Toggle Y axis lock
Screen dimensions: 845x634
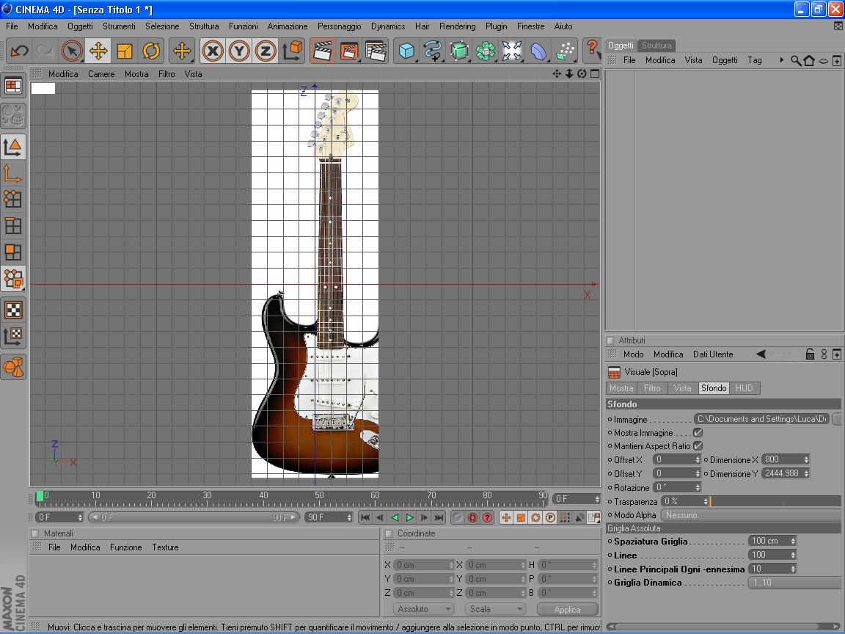[x=238, y=51]
